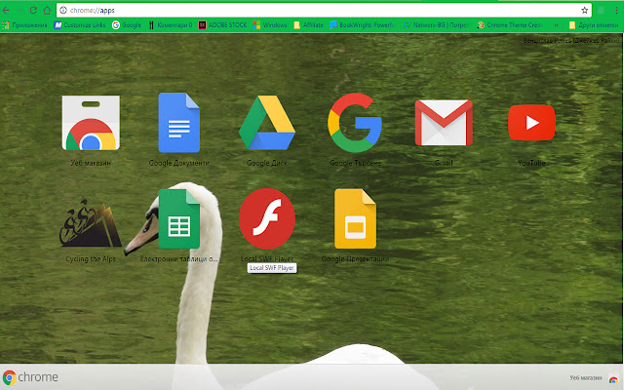Viewport: 624px width, 390px height.
Task: Open the ADOBE STOCK bookmark
Action: click(x=222, y=25)
